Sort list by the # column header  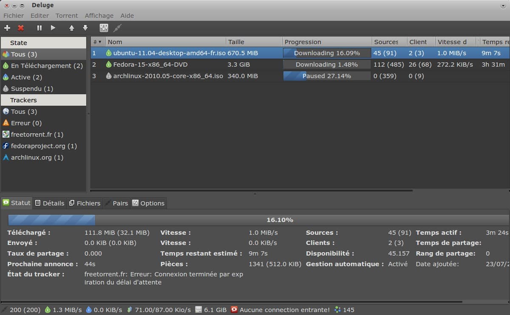(x=97, y=42)
